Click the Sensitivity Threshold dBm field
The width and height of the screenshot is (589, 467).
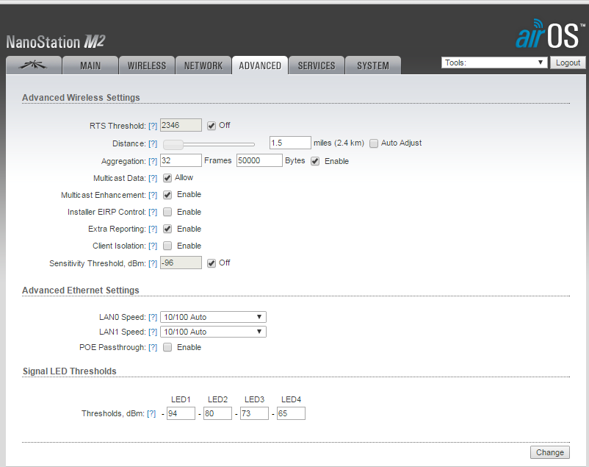[181, 263]
